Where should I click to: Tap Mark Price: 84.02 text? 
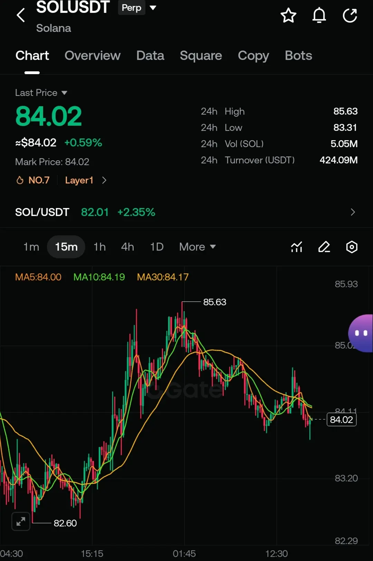tap(52, 162)
